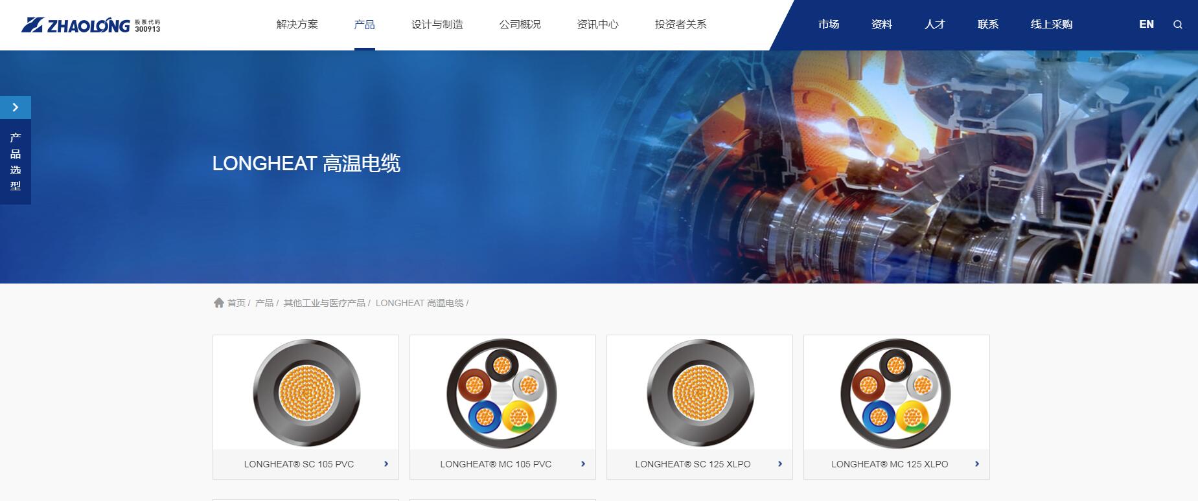Viewport: 1198px width, 501px height.
Task: Open the 公司概况 menu
Action: click(520, 25)
